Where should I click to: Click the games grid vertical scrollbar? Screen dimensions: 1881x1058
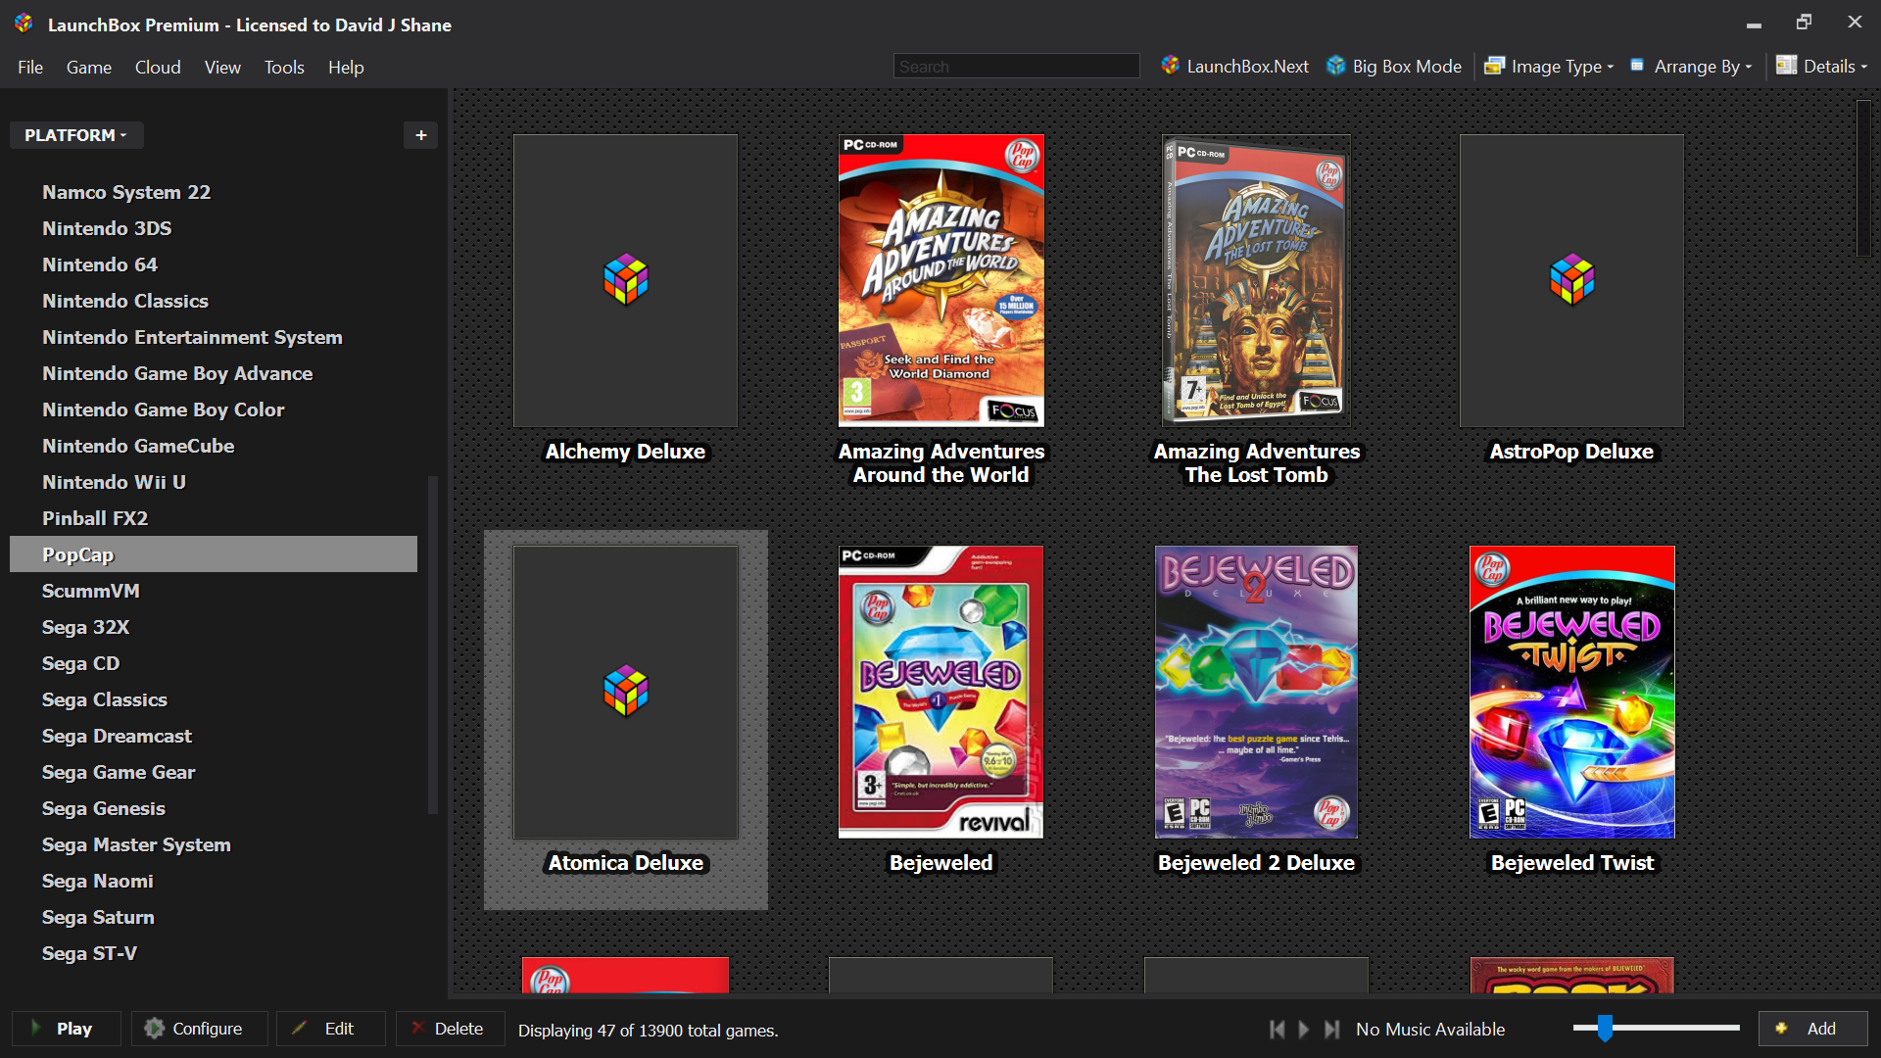(x=1863, y=178)
